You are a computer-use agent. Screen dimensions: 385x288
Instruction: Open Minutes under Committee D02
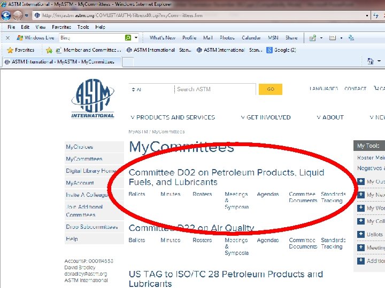click(171, 194)
